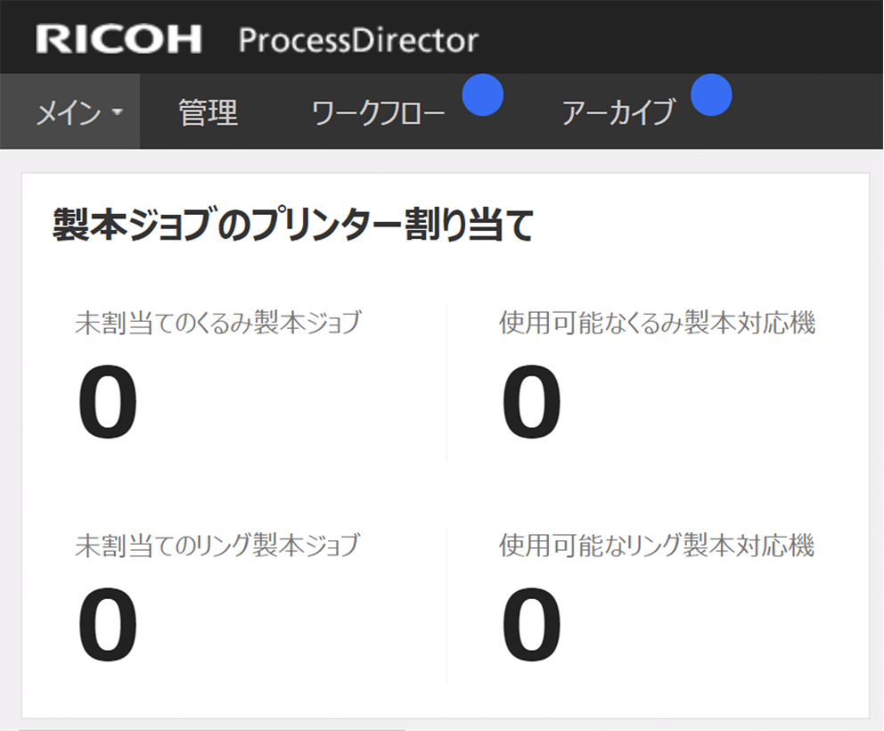Screen dimensions: 884x731
Task: Click the 製本ジョブのプリンター割り当て portlet title
Action: [293, 226]
